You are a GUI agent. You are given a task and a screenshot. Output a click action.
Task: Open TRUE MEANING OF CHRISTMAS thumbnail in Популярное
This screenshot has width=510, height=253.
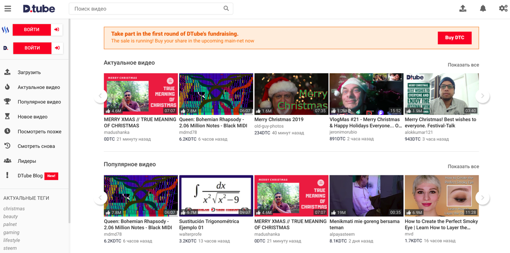pos(291,196)
